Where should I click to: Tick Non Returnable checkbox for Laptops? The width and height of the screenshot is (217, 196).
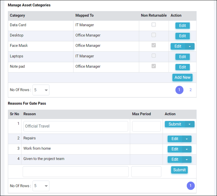coord(154,55)
